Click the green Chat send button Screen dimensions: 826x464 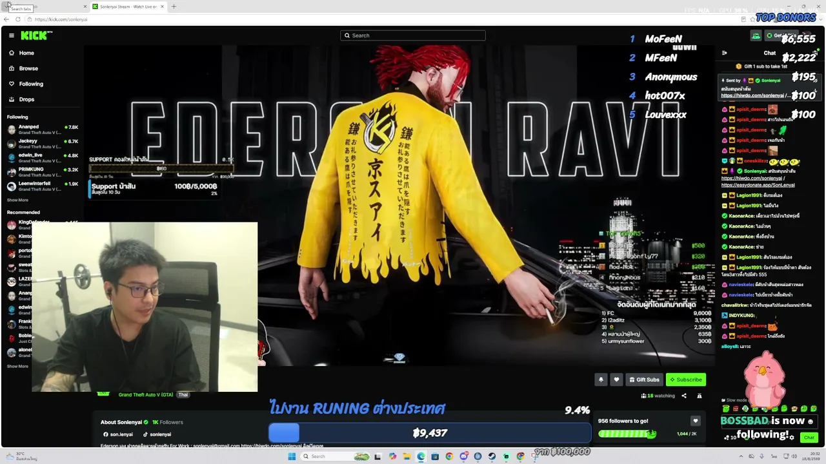coord(809,438)
